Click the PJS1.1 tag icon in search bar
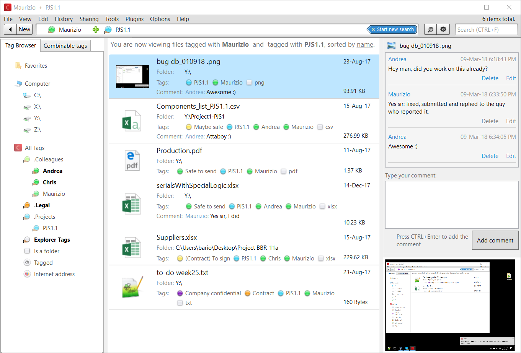The image size is (521, 353). 108,29
